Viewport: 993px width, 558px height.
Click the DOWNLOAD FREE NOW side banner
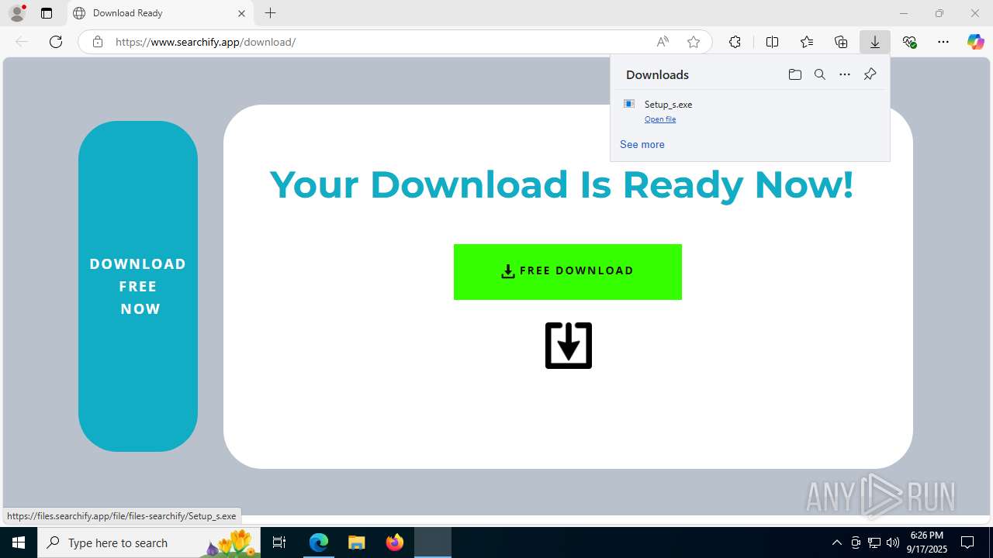(138, 286)
